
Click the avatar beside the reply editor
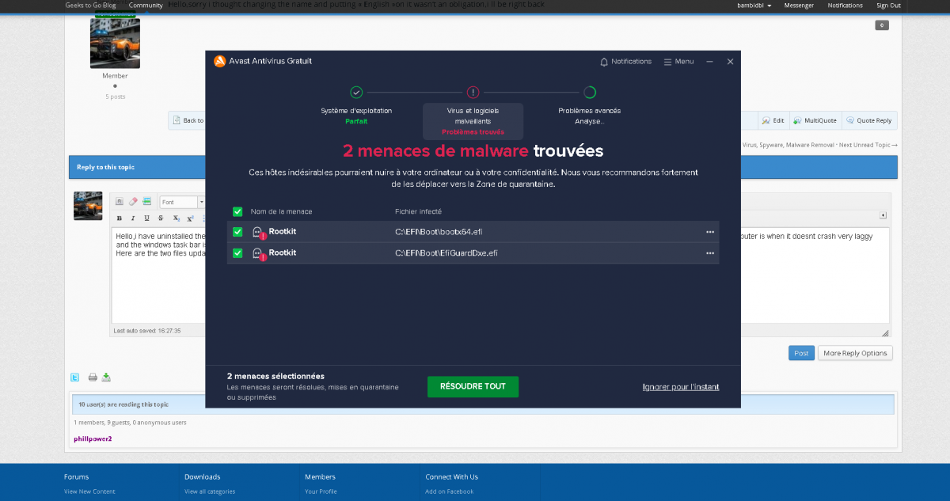click(x=88, y=206)
